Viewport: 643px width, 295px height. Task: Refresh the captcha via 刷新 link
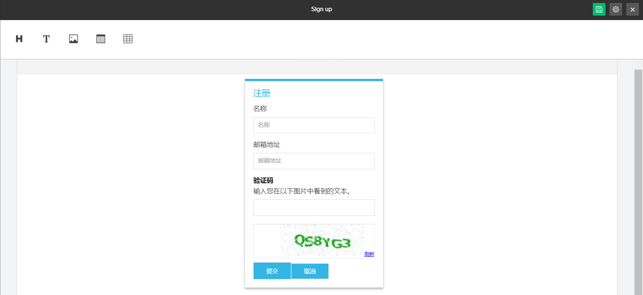(x=369, y=254)
